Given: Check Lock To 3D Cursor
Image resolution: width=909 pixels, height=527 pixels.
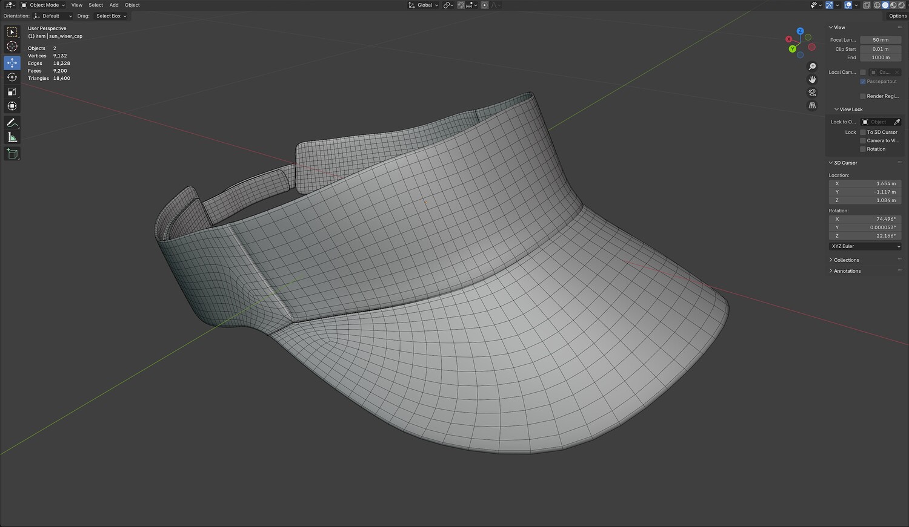Looking at the screenshot, I should tap(863, 132).
